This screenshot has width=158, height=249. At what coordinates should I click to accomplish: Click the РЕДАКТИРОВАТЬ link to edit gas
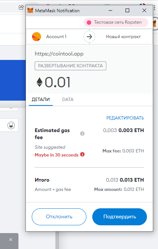125,118
